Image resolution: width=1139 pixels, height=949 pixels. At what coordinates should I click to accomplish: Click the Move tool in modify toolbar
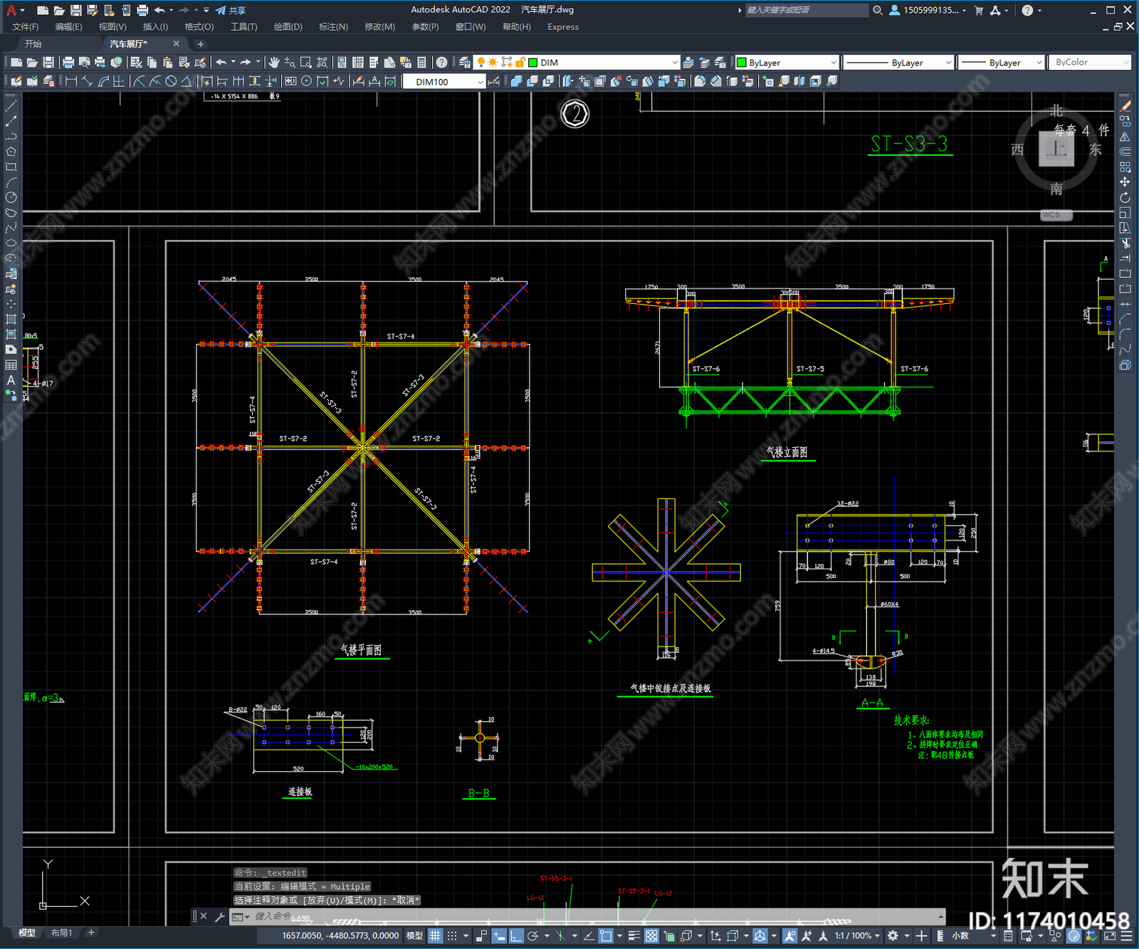point(1125,182)
